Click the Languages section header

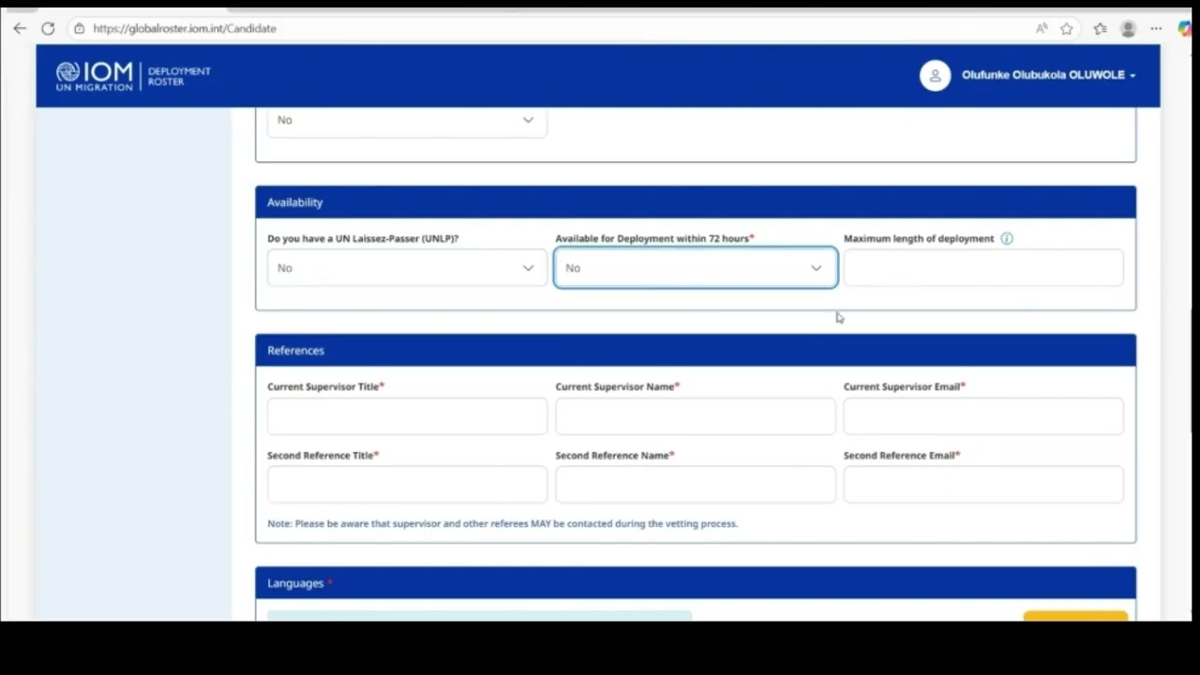[696, 583]
